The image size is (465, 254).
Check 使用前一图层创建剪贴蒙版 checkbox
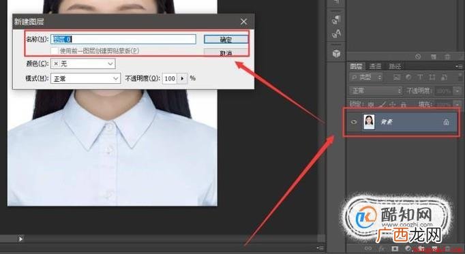tap(55, 51)
